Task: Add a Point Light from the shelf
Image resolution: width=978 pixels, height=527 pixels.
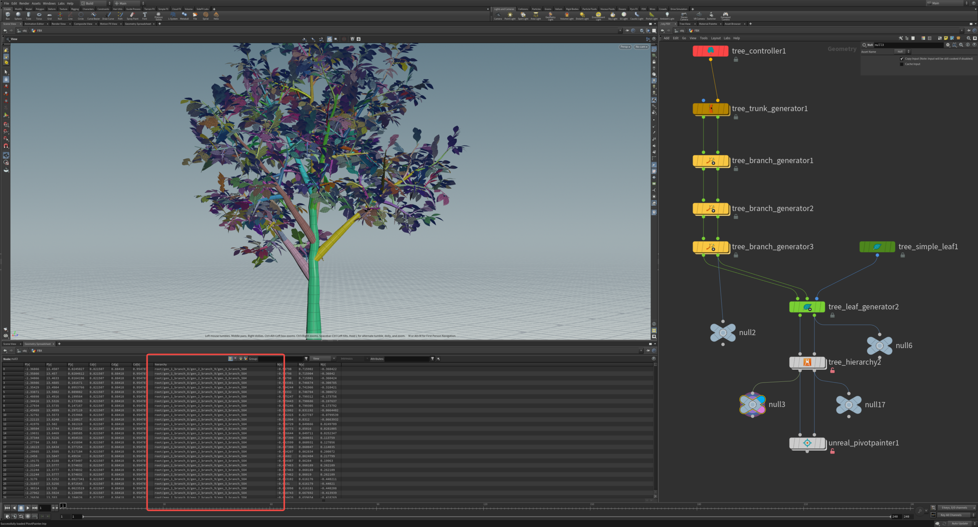Action: (x=510, y=16)
